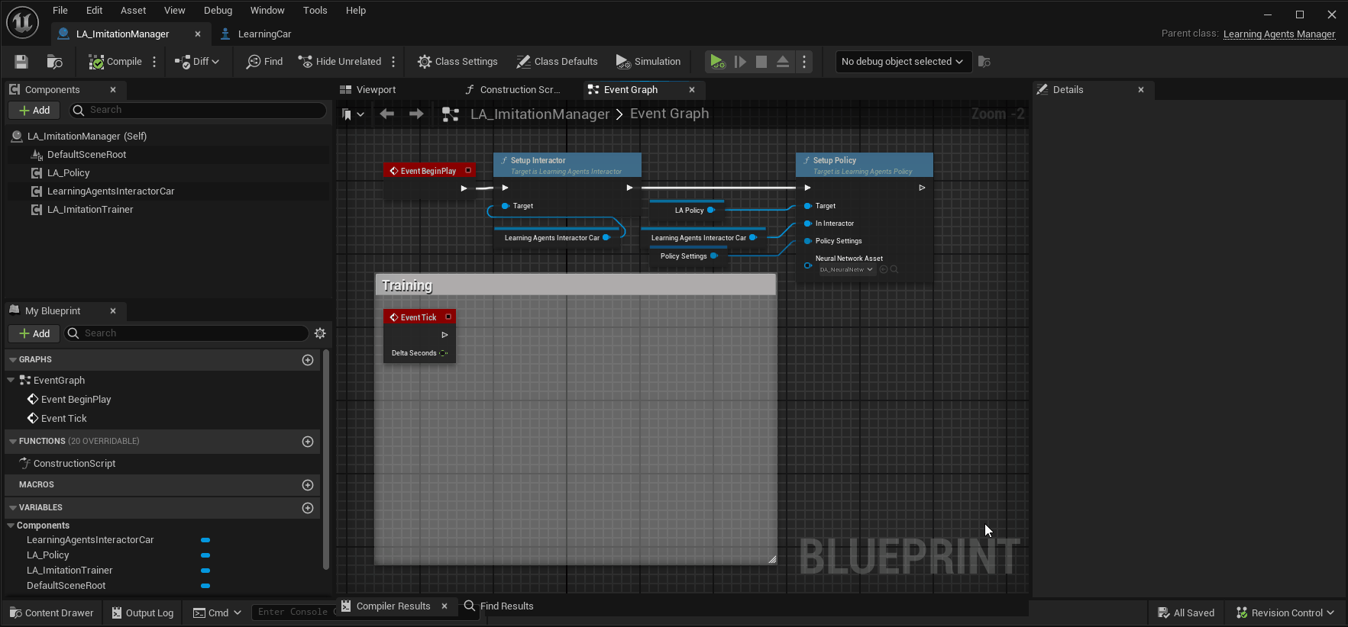This screenshot has height=627, width=1348.
Task: Switch to the Construction Script tab
Action: click(519, 90)
